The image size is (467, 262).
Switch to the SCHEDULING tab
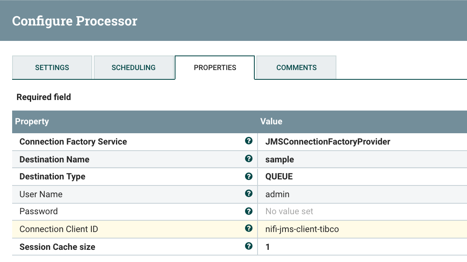click(x=134, y=67)
